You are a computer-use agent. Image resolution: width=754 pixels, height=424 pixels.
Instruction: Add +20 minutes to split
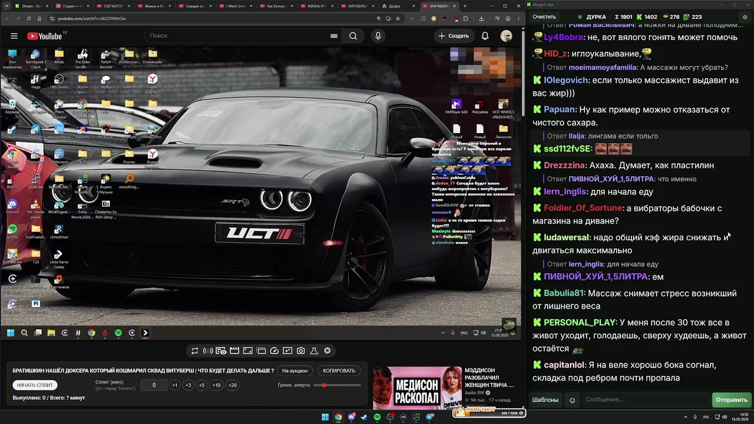click(x=233, y=385)
